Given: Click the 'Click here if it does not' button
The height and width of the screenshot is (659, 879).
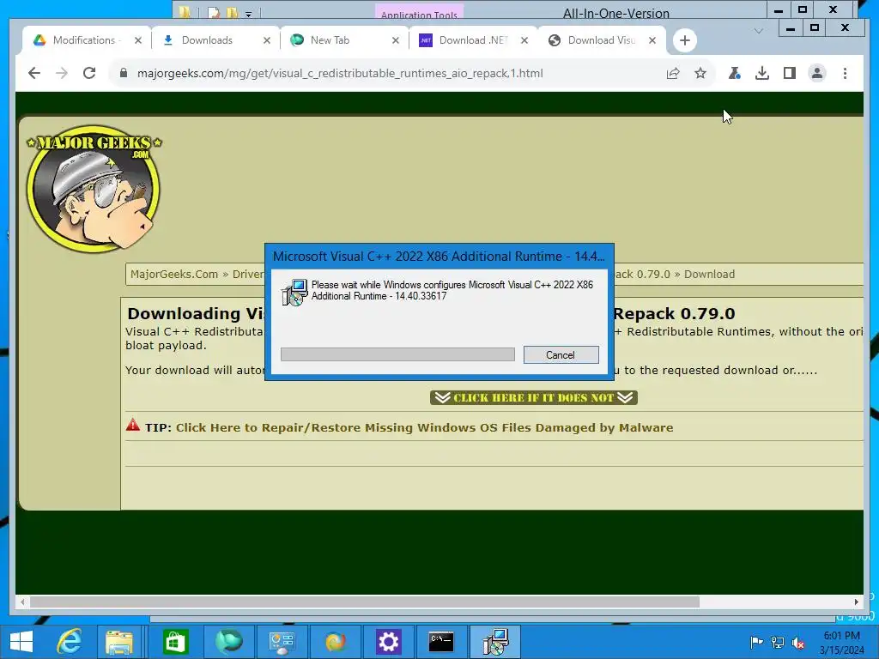Looking at the screenshot, I should coord(534,397).
